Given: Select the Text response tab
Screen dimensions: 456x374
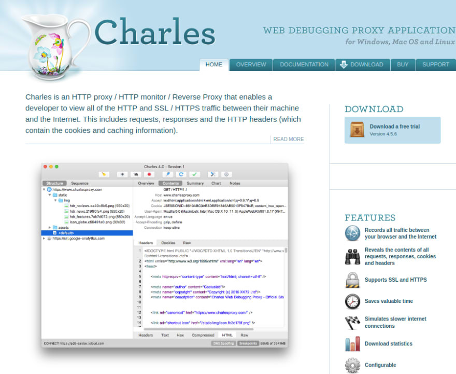Looking at the screenshot, I should pyautogui.click(x=165, y=335).
